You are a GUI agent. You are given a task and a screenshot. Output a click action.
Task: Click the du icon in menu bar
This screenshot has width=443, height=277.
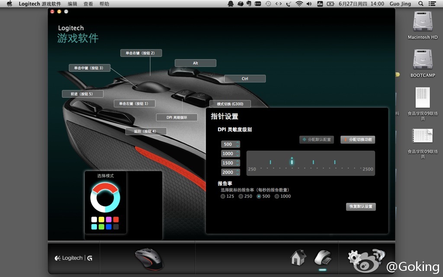coord(320,3)
